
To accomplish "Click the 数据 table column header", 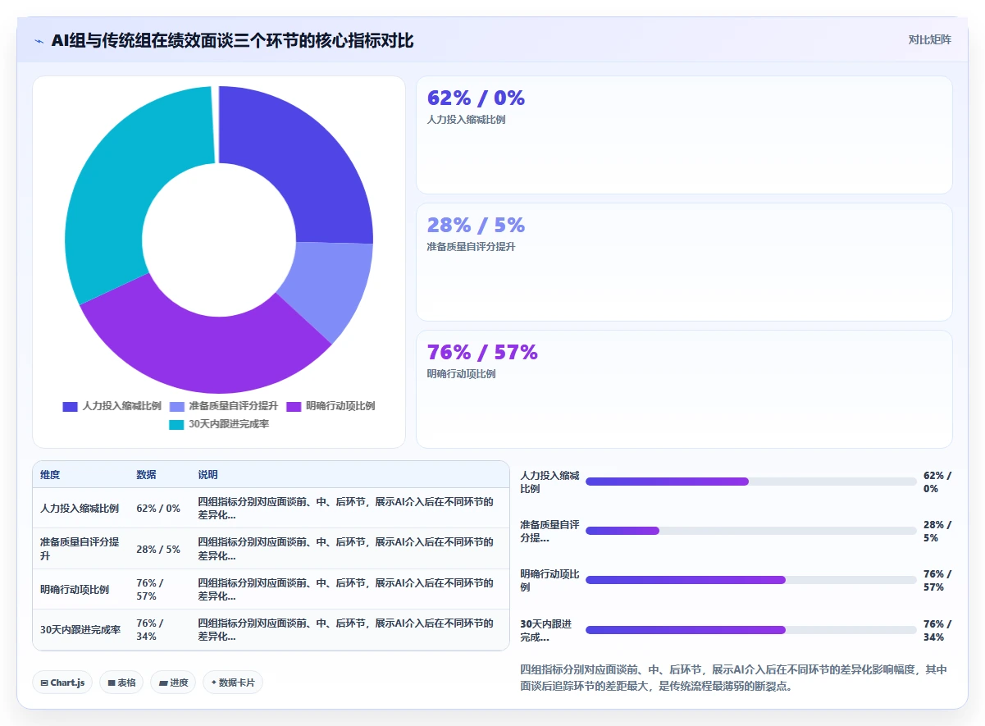I will coord(146,475).
